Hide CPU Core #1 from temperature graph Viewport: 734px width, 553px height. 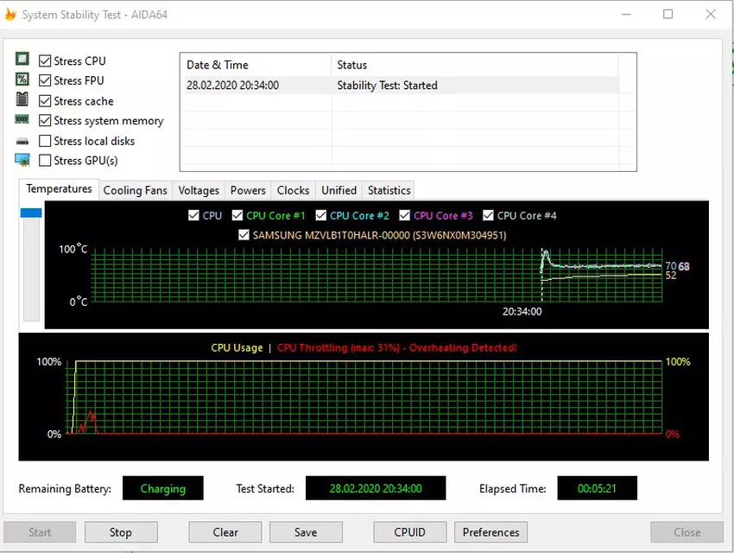click(x=237, y=215)
